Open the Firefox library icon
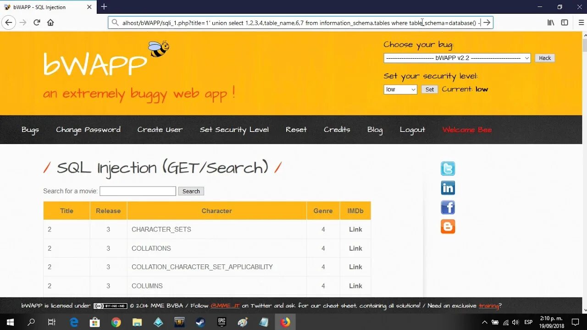The image size is (587, 330). pos(551,22)
